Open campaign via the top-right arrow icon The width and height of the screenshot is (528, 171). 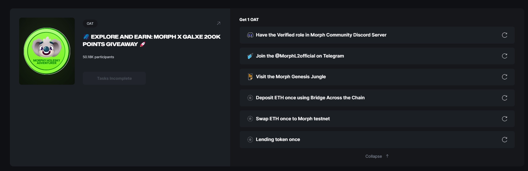click(218, 23)
